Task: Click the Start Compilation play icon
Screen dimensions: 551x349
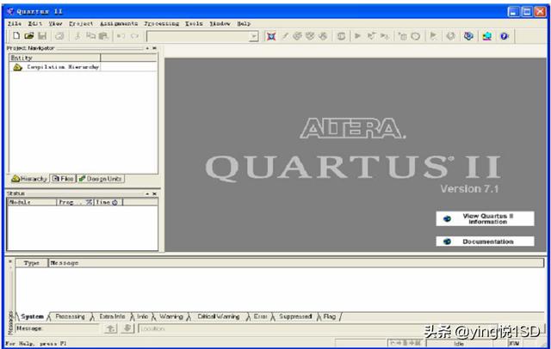Action: coord(358,36)
